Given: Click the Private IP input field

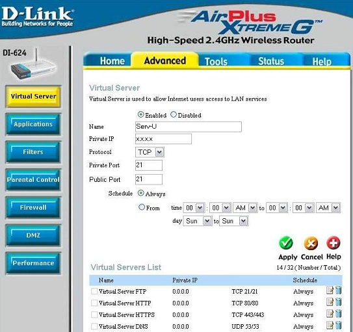Looking at the screenshot, I should [163, 139].
